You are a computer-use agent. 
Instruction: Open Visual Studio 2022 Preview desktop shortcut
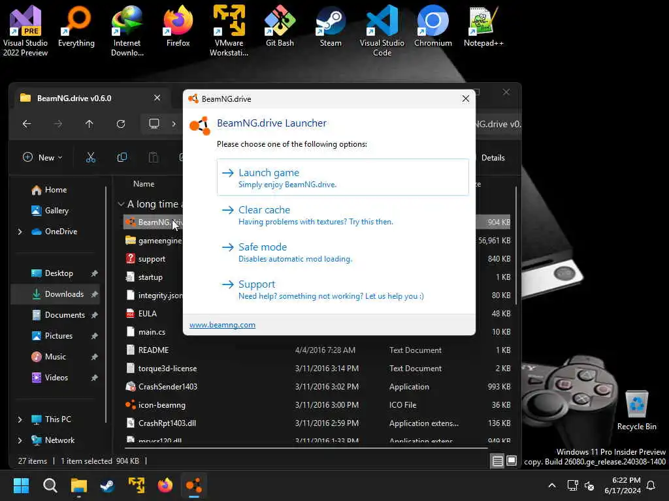[25, 31]
